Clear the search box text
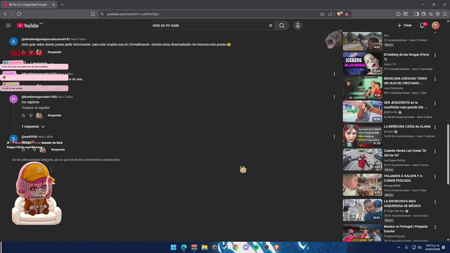450x253 pixels. pos(271,25)
